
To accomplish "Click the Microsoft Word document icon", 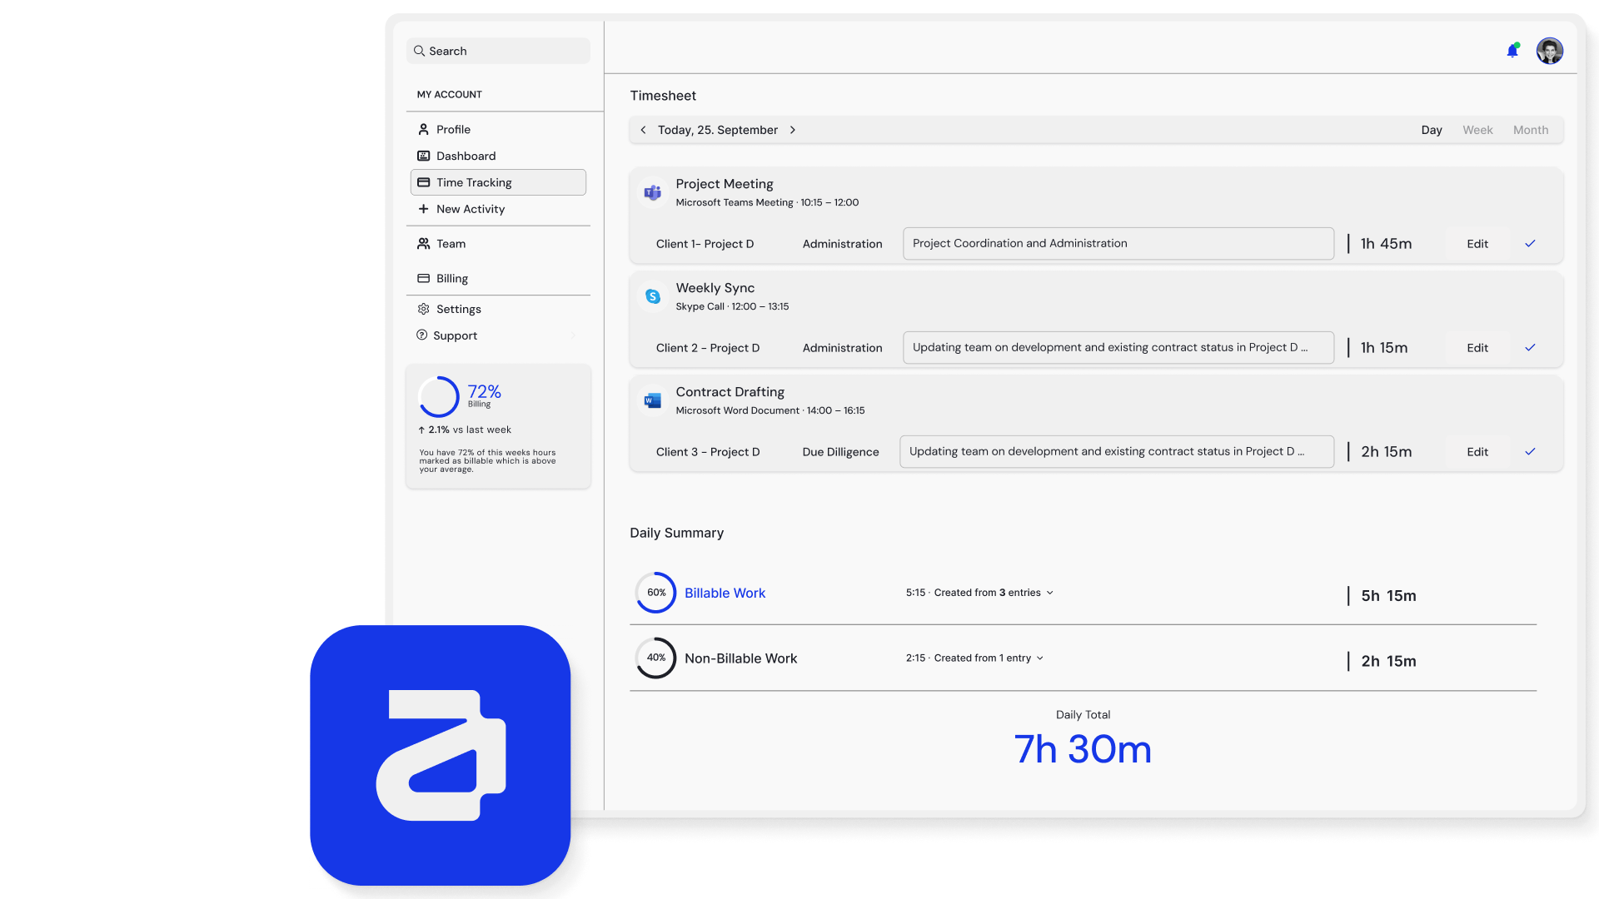I will point(653,400).
